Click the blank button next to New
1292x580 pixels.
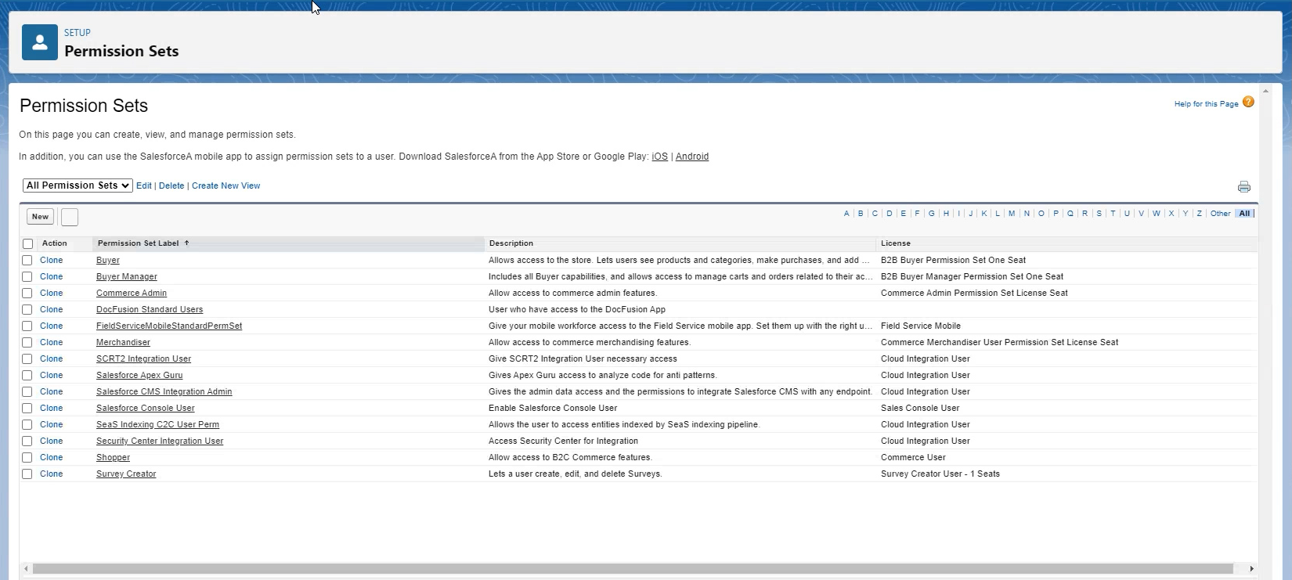click(x=70, y=217)
